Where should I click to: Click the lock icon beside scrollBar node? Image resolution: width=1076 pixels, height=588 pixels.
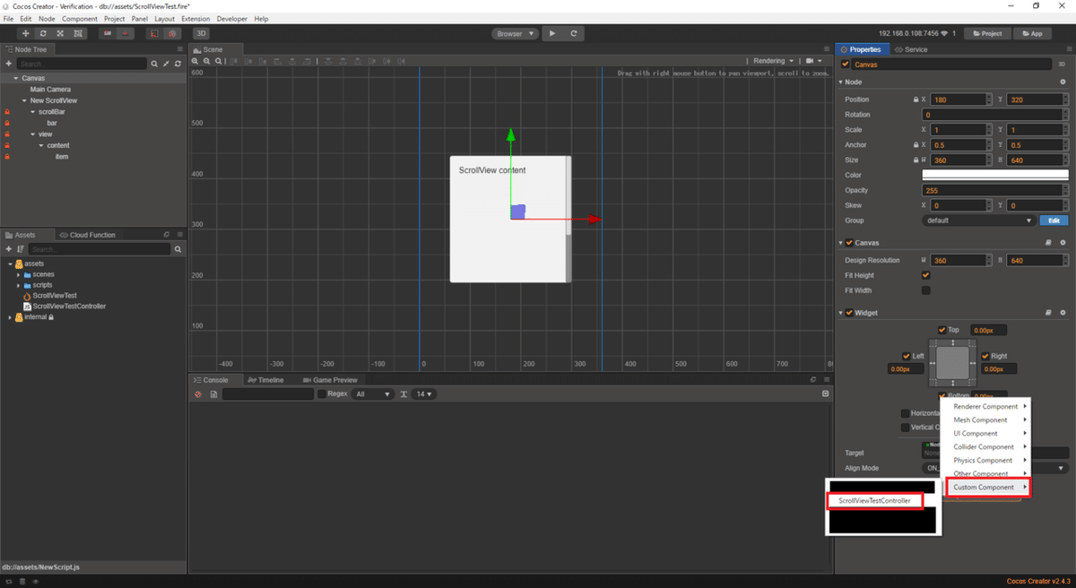[x=6, y=112]
